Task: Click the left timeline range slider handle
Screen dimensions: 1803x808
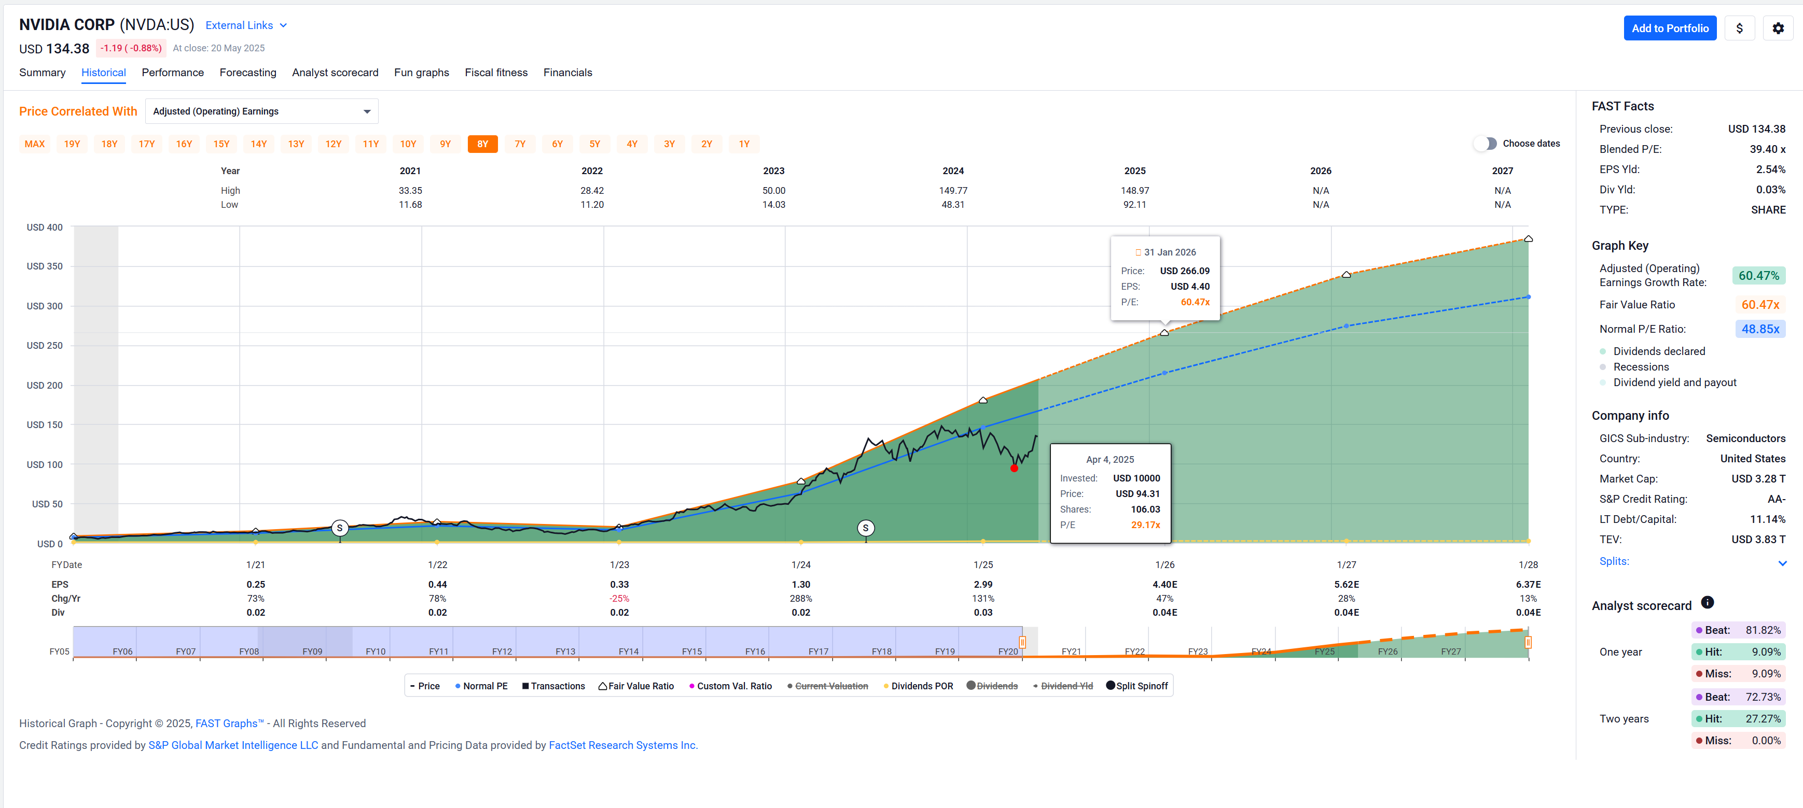Action: (x=1022, y=642)
